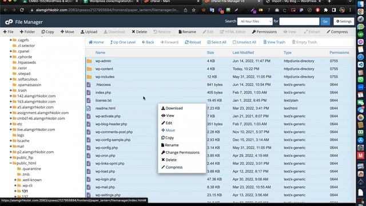Choose Compress in context menu
Screen dimensions: 366x206
click(x=172, y=167)
